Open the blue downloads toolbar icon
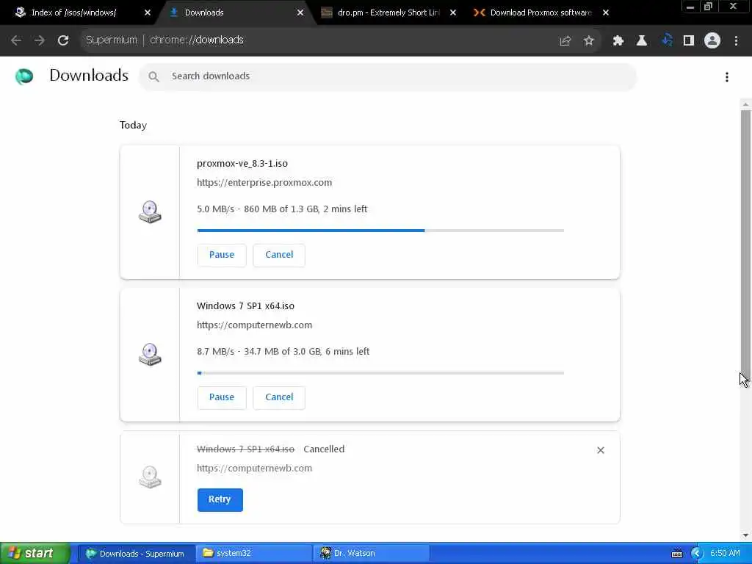The width and height of the screenshot is (752, 564). [667, 40]
